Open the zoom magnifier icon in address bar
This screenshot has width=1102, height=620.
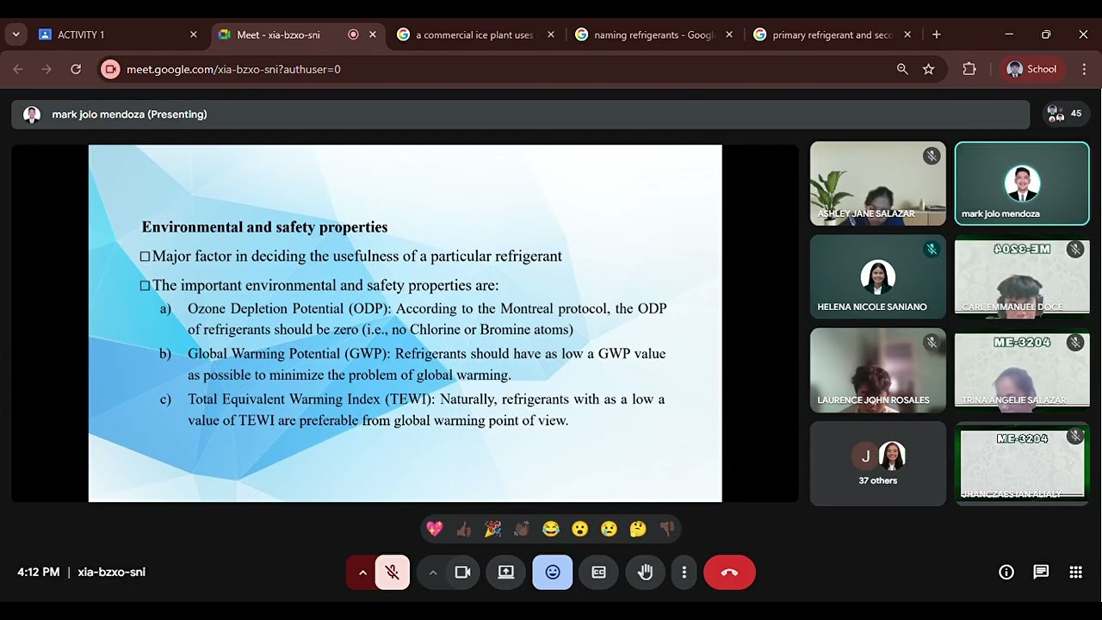coord(902,69)
